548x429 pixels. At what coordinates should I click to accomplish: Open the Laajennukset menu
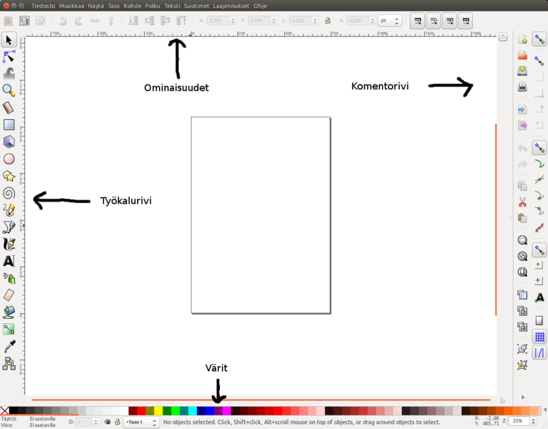pos(231,6)
